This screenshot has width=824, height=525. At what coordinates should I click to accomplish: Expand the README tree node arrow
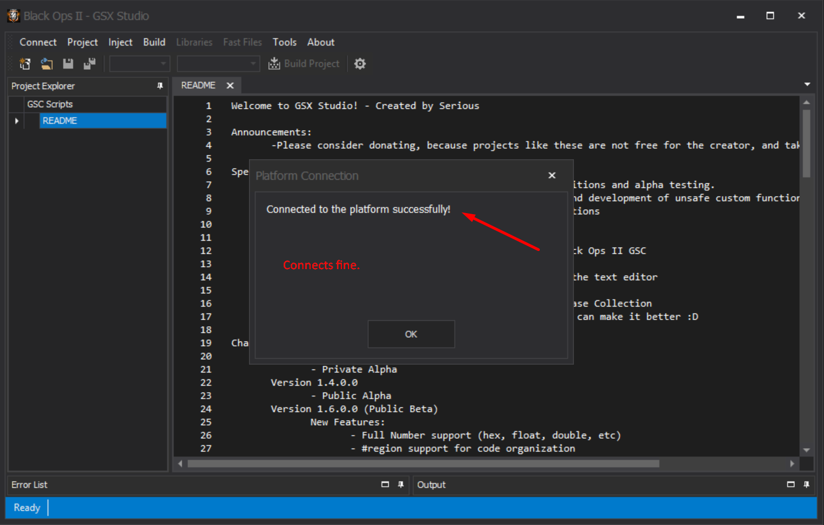pyautogui.click(x=17, y=121)
